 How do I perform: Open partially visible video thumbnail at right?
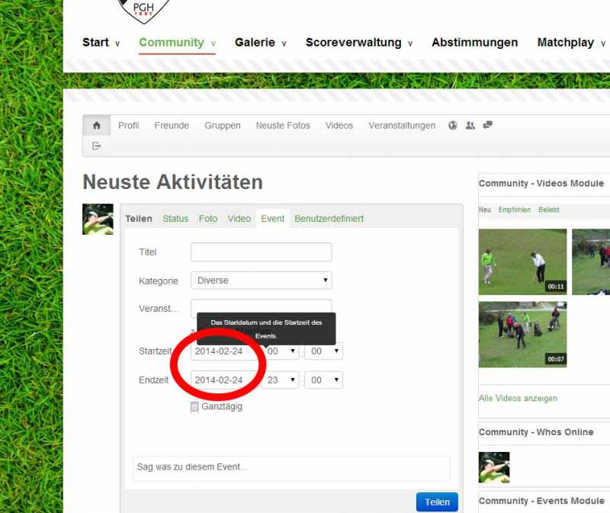pyautogui.click(x=591, y=261)
